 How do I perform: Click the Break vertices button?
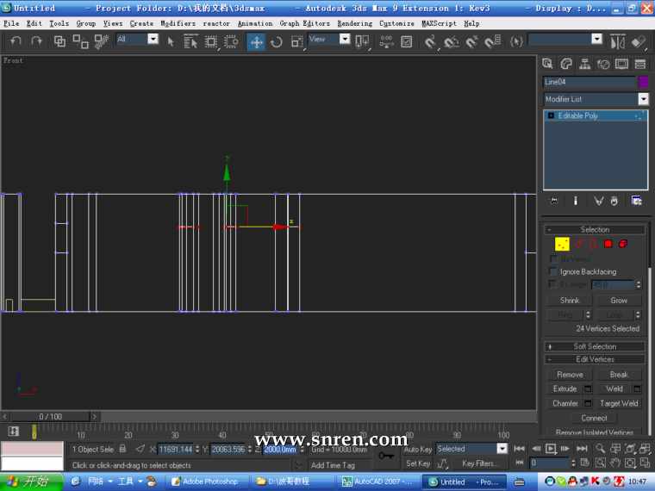pyautogui.click(x=619, y=375)
